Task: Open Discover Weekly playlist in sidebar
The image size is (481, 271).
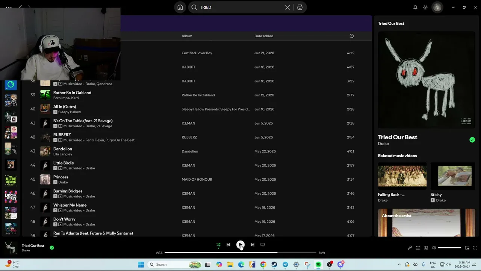Action: coord(11,196)
